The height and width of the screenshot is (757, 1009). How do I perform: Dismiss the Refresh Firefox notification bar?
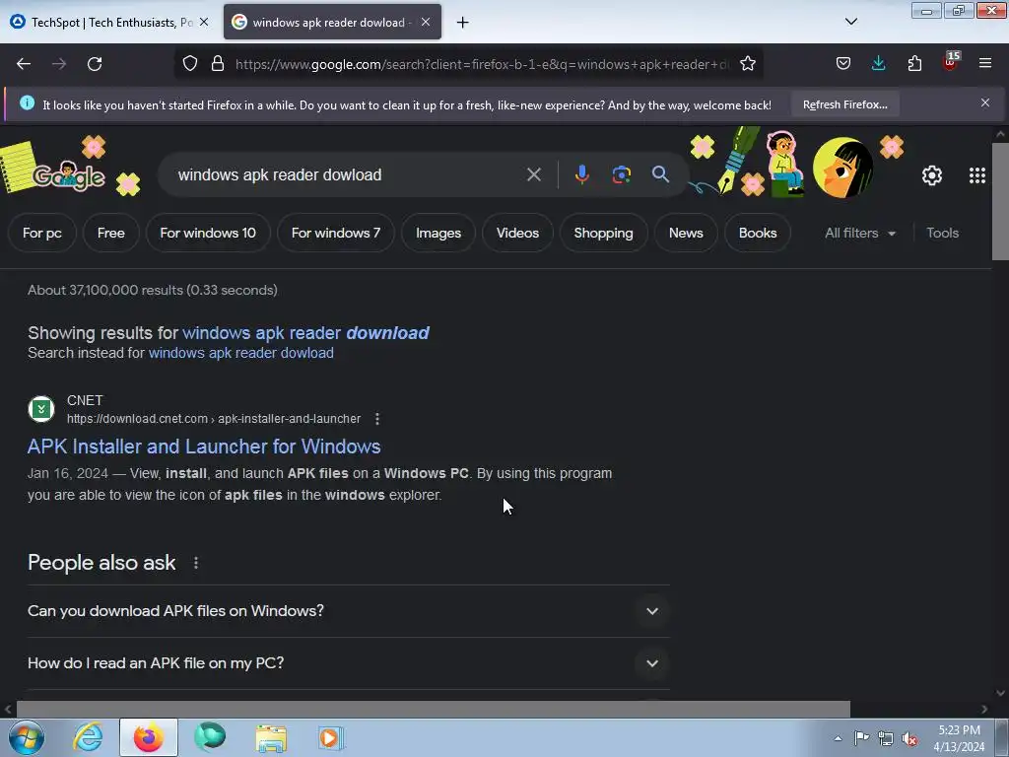(x=985, y=103)
